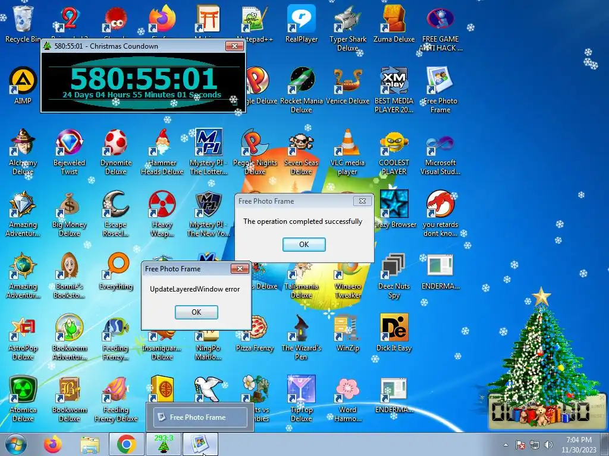Open Tip Top Deluxe shortcut
Image resolution: width=609 pixels, height=456 pixels.
pyautogui.click(x=302, y=398)
